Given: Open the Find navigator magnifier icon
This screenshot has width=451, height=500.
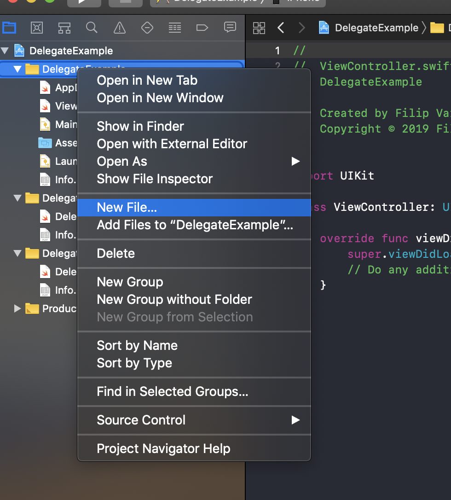Looking at the screenshot, I should tap(92, 28).
